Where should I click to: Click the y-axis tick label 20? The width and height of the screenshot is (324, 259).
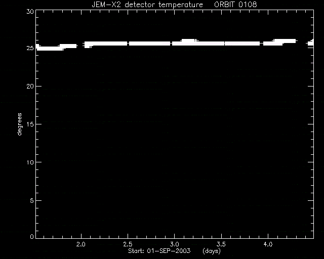(30, 87)
